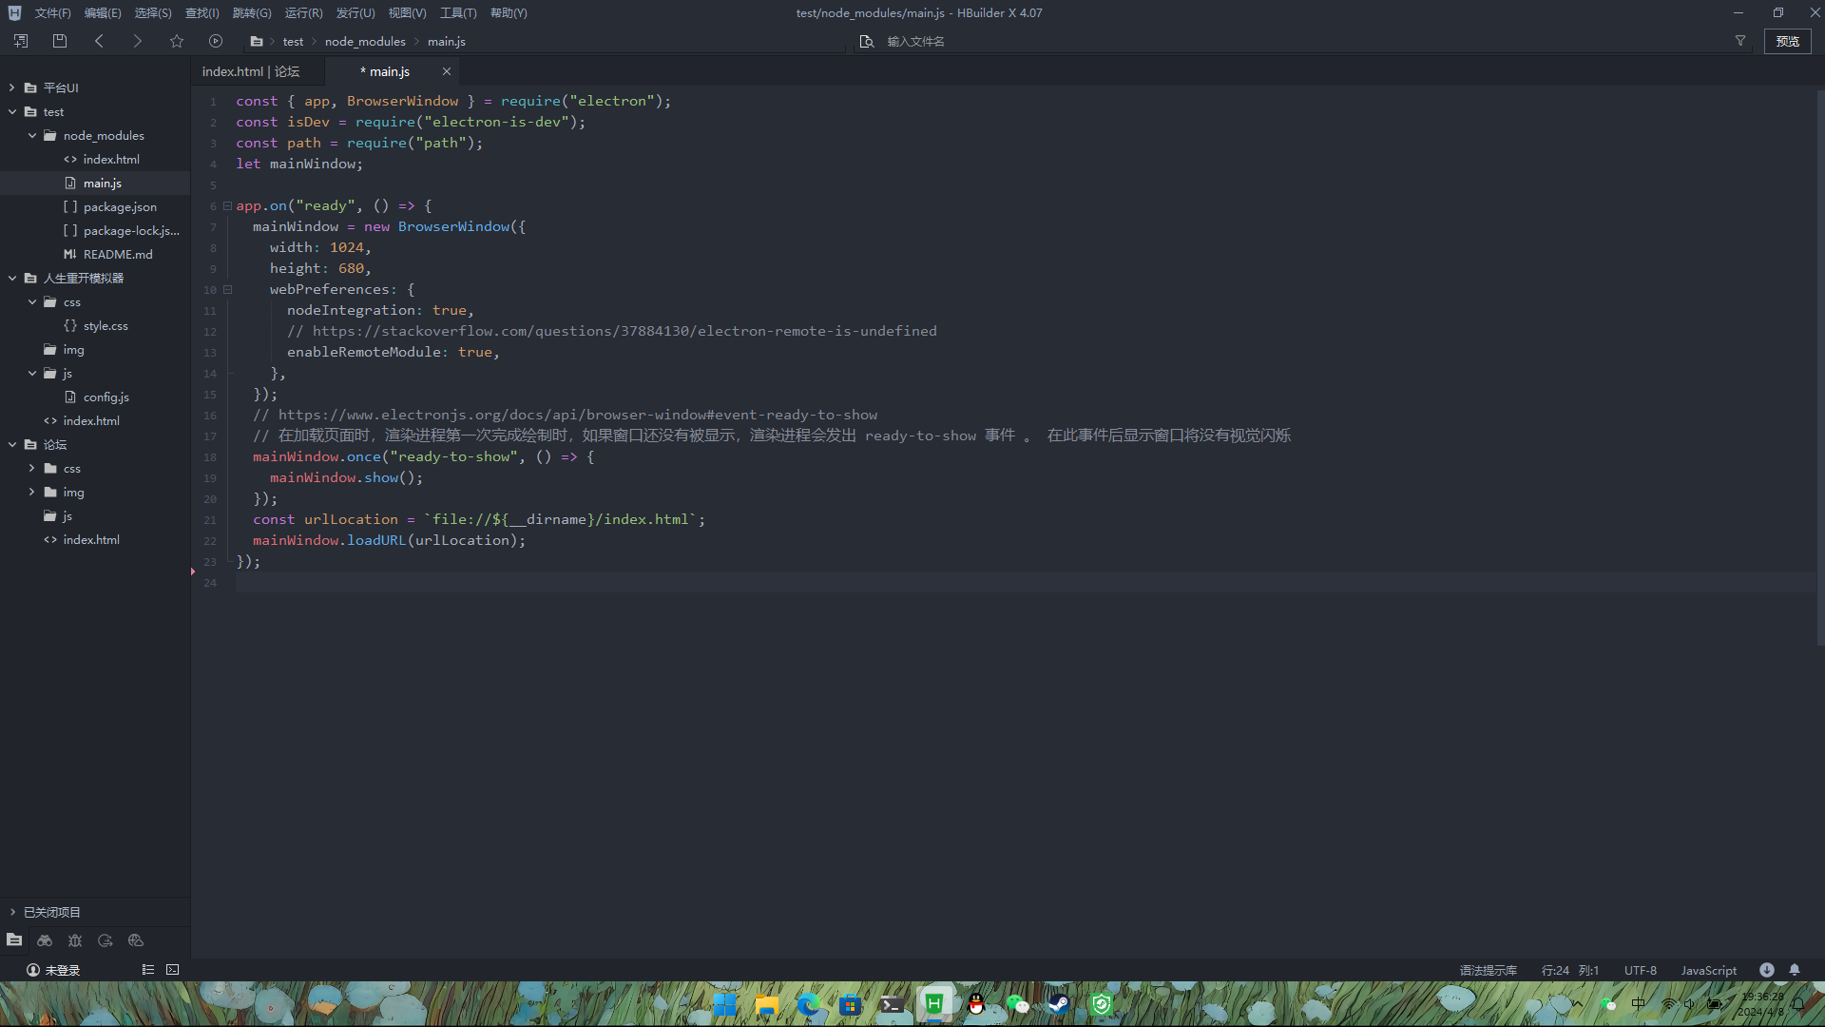Close the main.js tab

coord(446,71)
